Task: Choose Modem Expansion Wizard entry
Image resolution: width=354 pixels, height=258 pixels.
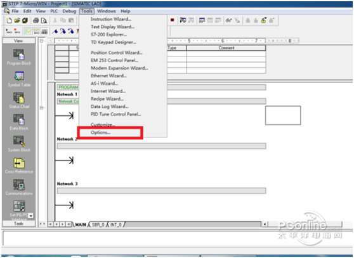Action: click(x=123, y=68)
